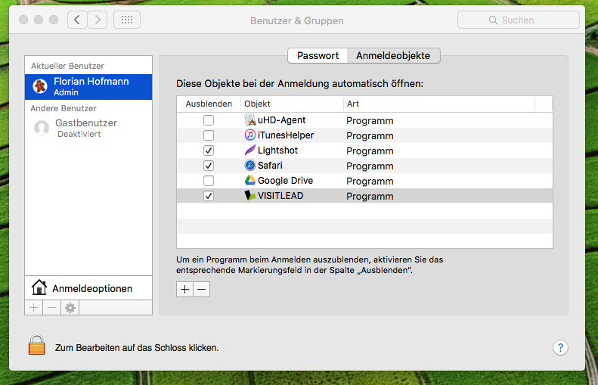Image resolution: width=598 pixels, height=385 pixels.
Task: Click the Gastbenutzer avatar icon
Action: click(42, 128)
